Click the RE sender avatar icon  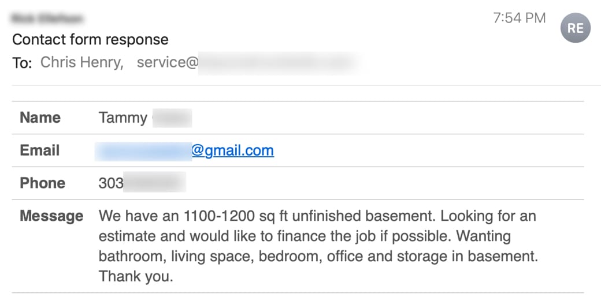pyautogui.click(x=576, y=28)
